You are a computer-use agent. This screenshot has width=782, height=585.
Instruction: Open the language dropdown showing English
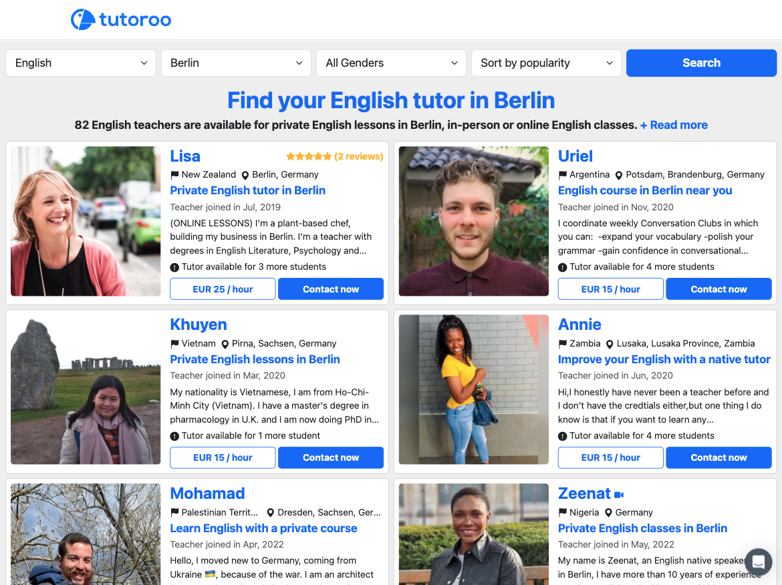pos(80,63)
